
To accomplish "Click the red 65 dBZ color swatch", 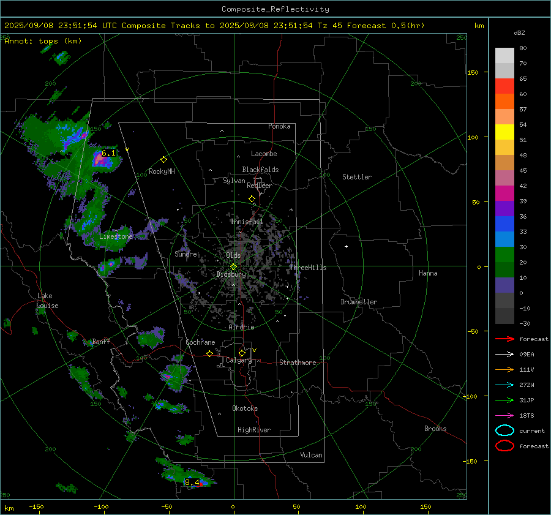I will [x=504, y=86].
